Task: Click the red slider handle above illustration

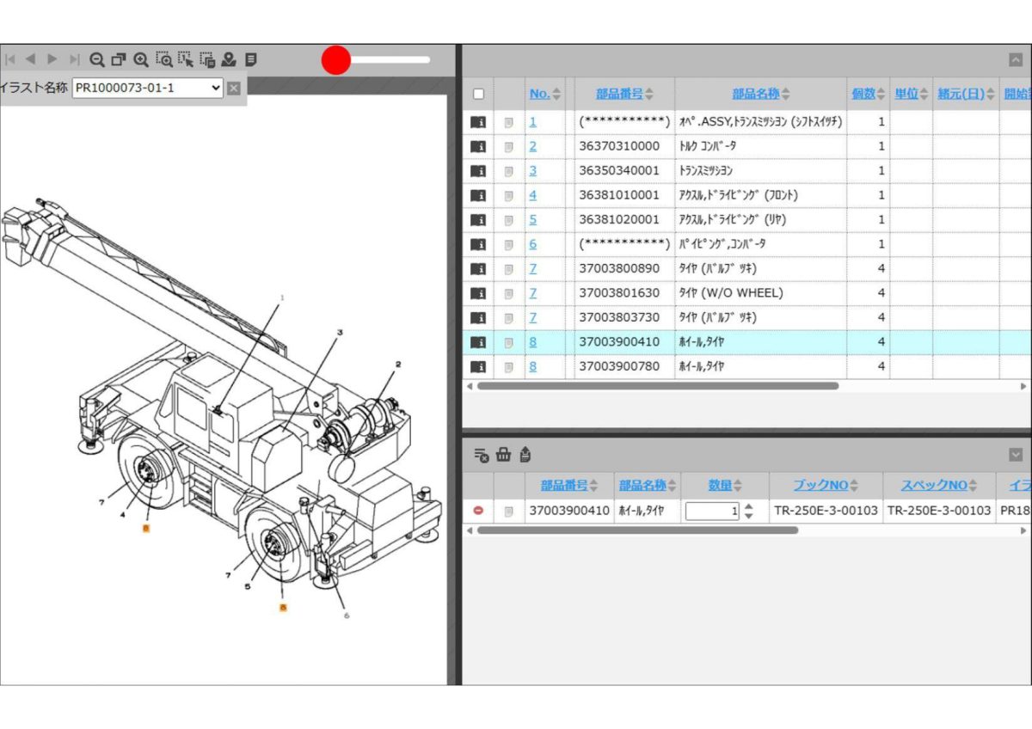Action: click(336, 60)
